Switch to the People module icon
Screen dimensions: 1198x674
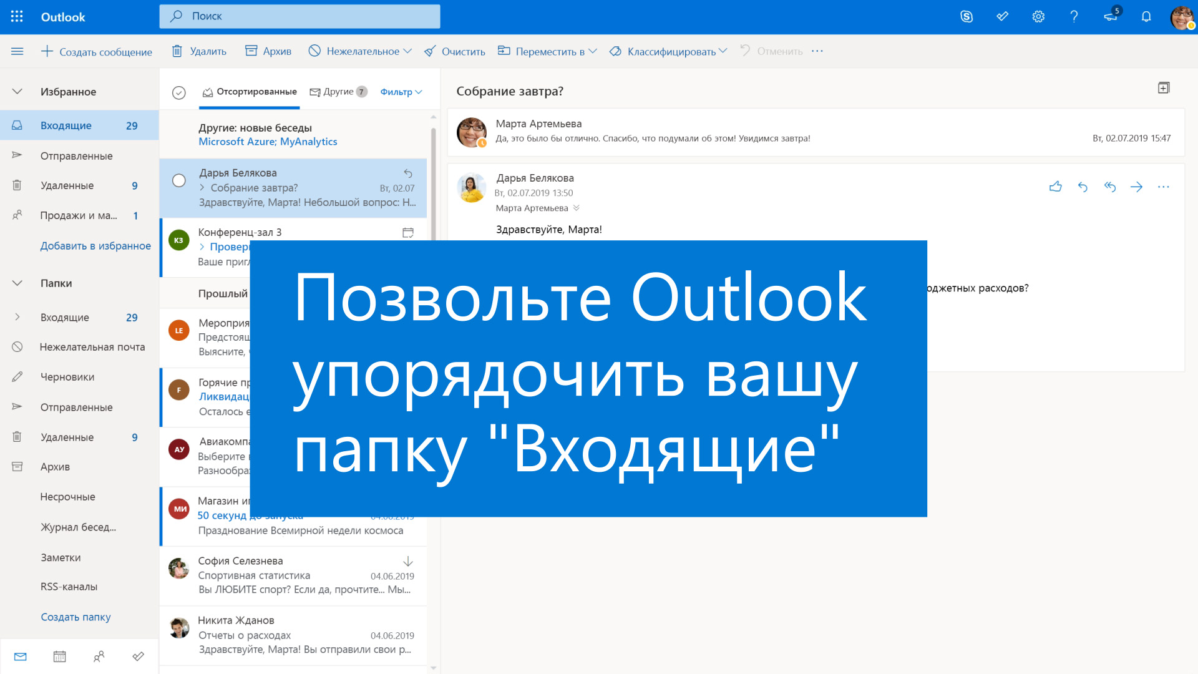coord(99,657)
